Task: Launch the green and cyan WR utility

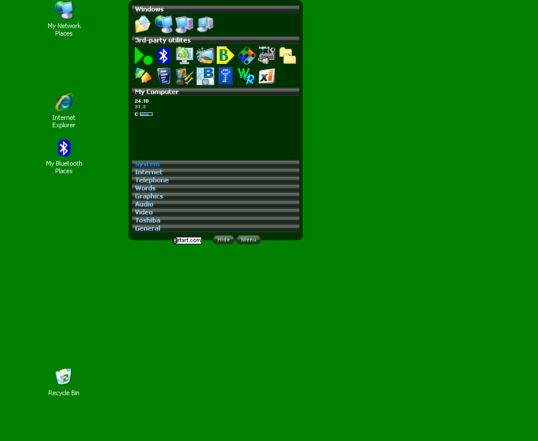Action: coord(246,76)
